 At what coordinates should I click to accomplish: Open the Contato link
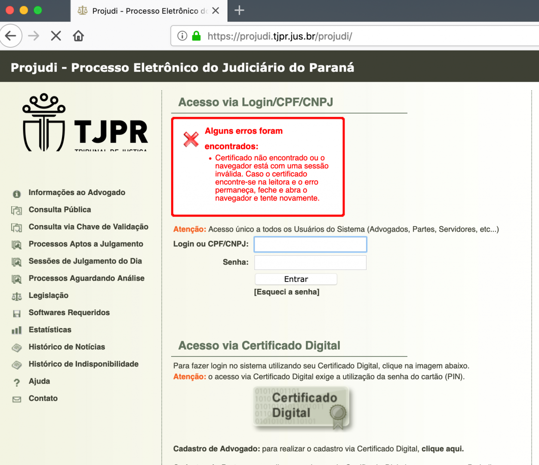[43, 399]
